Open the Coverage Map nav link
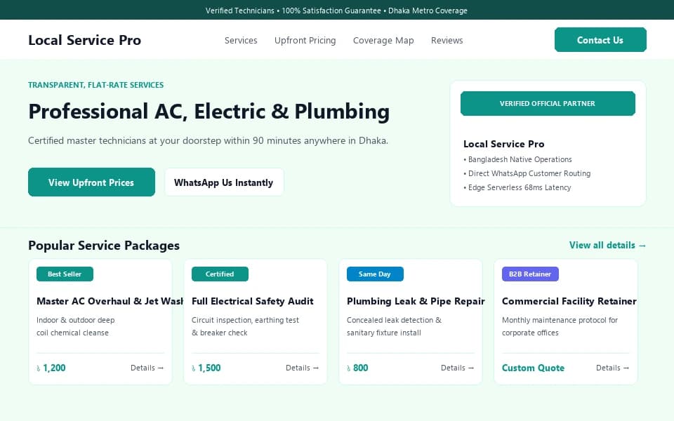674x421 pixels. [383, 41]
